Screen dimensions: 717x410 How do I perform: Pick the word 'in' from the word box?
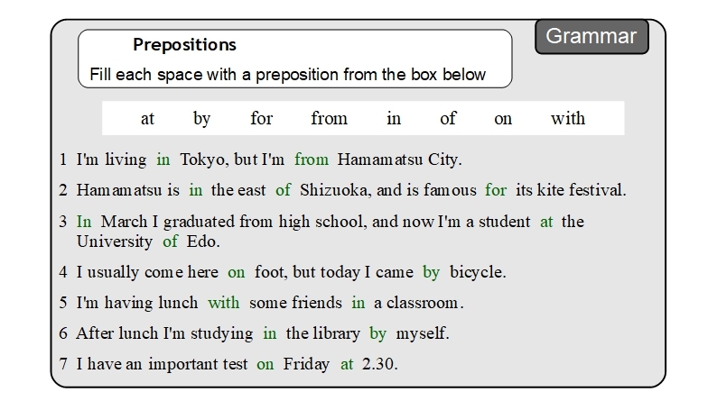point(394,118)
